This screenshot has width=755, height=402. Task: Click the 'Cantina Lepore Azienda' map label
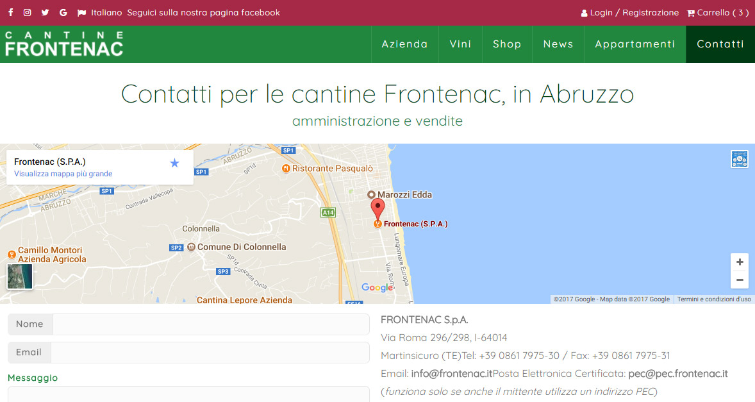point(245,299)
